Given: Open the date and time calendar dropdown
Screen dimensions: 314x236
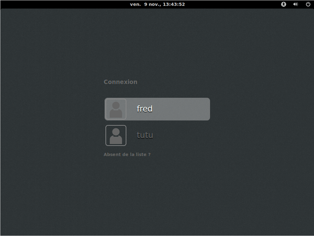Looking at the screenshot, I should 157,4.
